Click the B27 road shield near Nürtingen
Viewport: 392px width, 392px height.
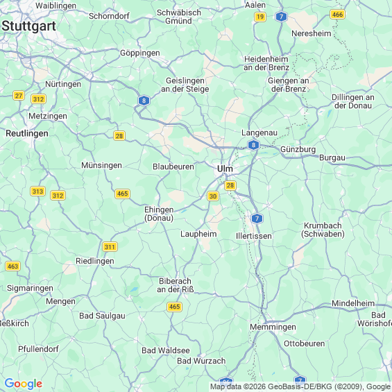coord(19,96)
